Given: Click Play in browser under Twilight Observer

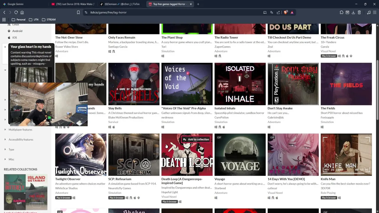Looking at the screenshot, I should click(x=63, y=198).
